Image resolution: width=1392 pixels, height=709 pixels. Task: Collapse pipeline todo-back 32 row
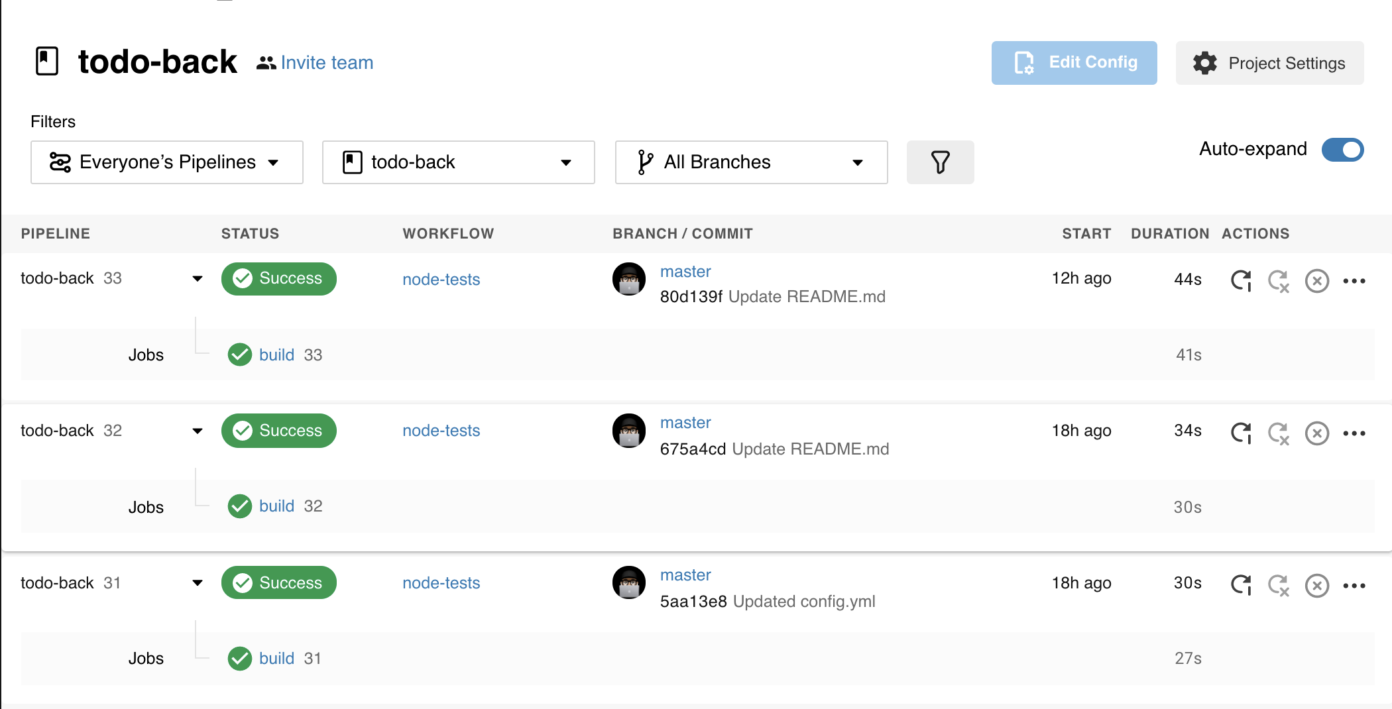(x=198, y=431)
